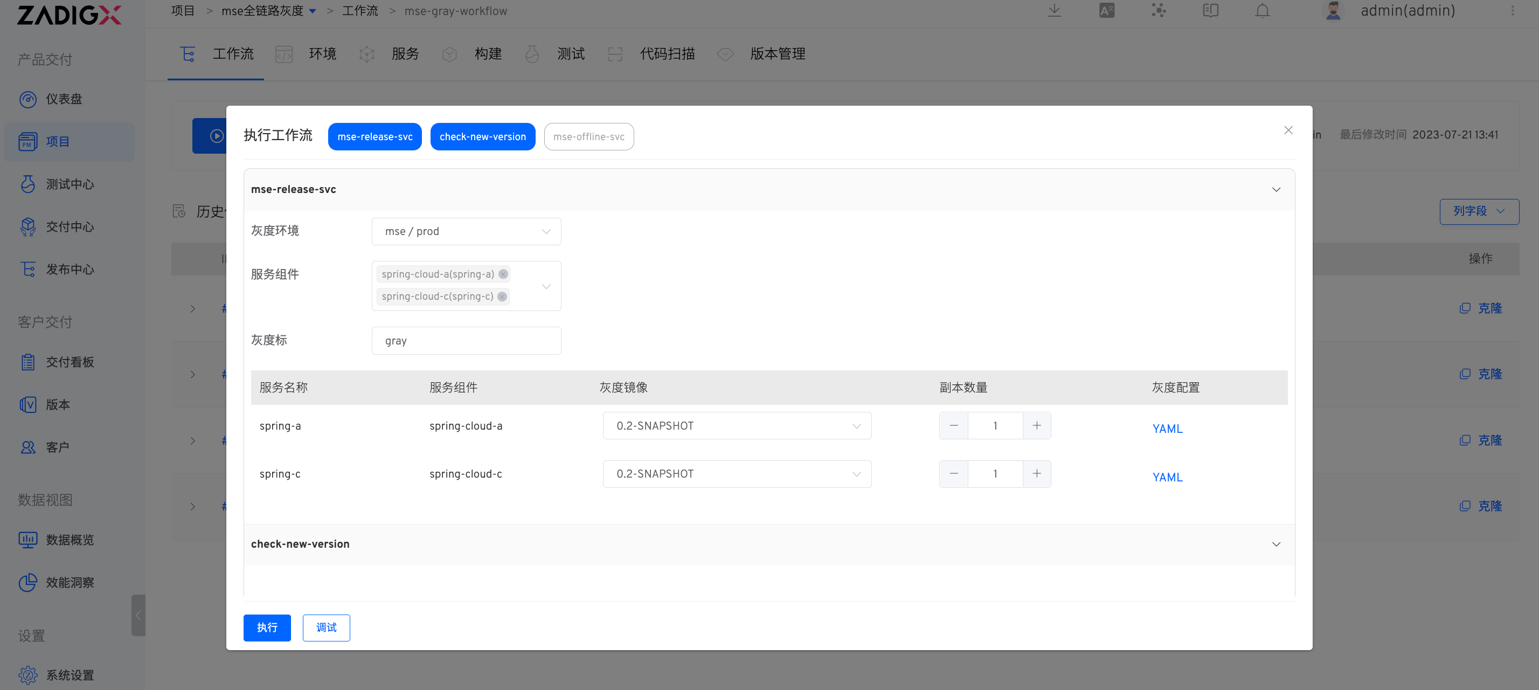Toggle the mse-release-svc stage tag
The height and width of the screenshot is (690, 1539).
[x=375, y=137]
